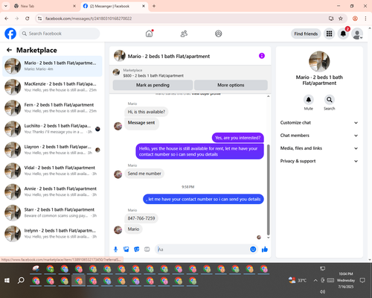Open Windows taskbar search
Image resolution: width=372 pixels, height=298 pixels.
21,281
